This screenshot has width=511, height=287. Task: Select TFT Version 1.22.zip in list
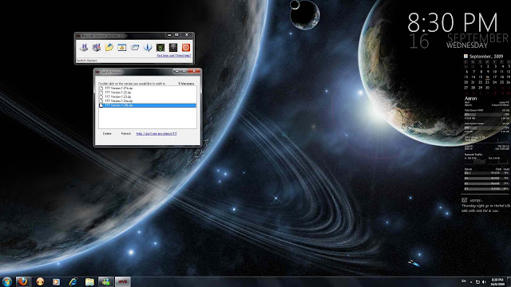coord(147,92)
